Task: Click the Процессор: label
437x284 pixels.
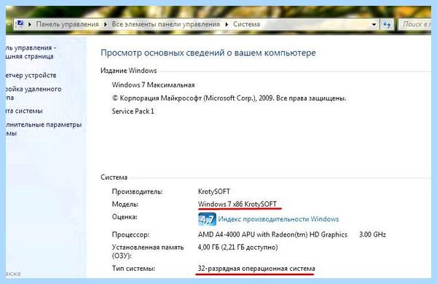Action: coord(130,234)
